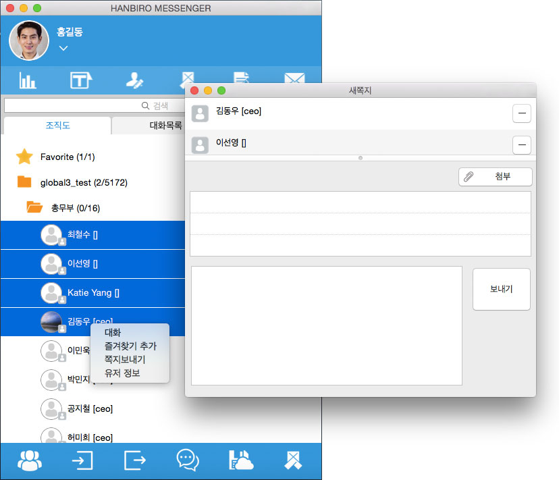559x480 pixels.
Task: Click the avatar of 이민욱 contact
Action: (52, 351)
